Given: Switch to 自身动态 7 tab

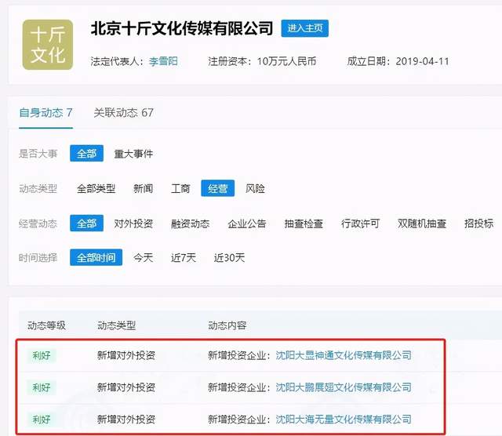Looking at the screenshot, I should pyautogui.click(x=45, y=113).
